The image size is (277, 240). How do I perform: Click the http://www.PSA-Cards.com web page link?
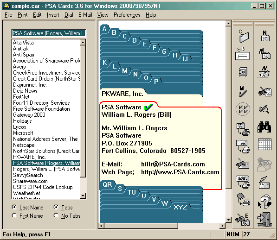180,172
